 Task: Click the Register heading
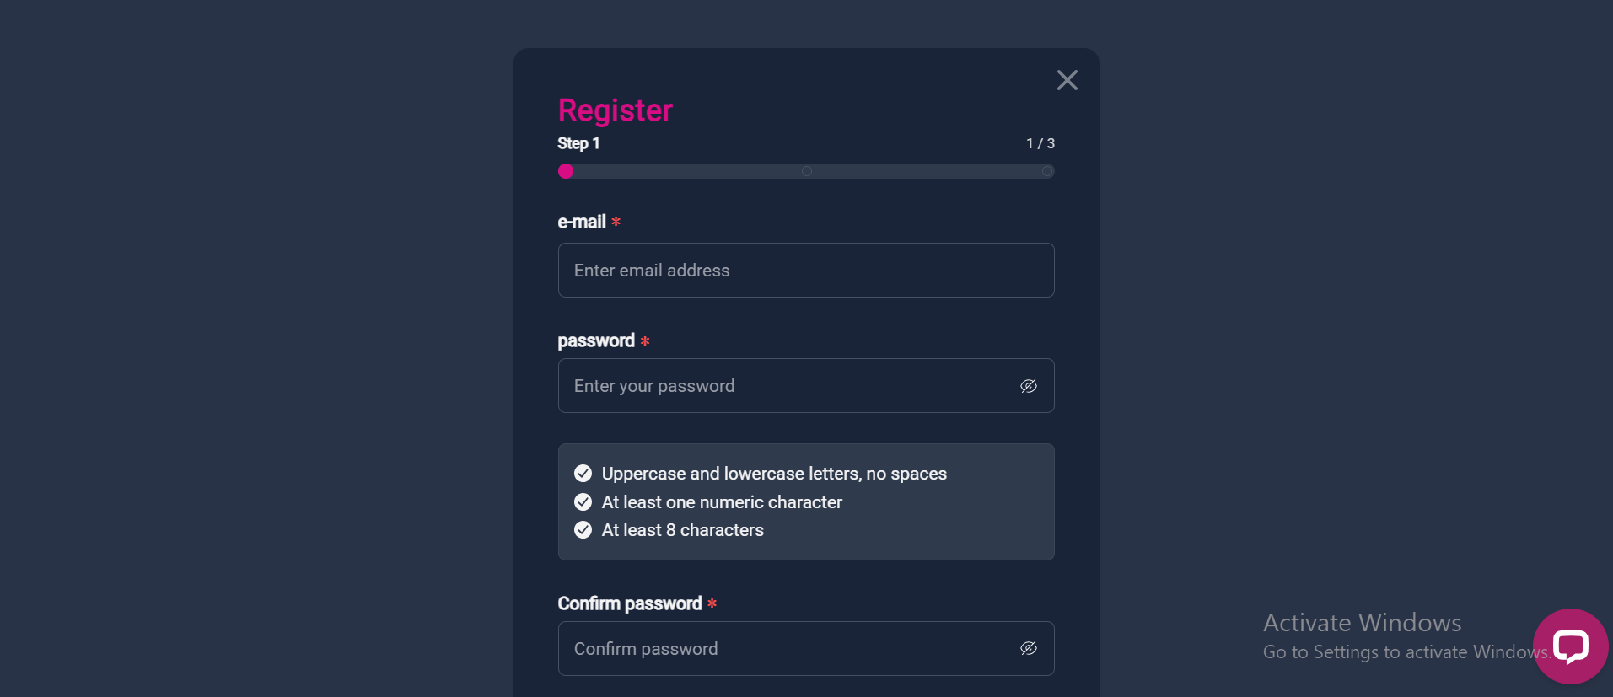[x=616, y=110]
